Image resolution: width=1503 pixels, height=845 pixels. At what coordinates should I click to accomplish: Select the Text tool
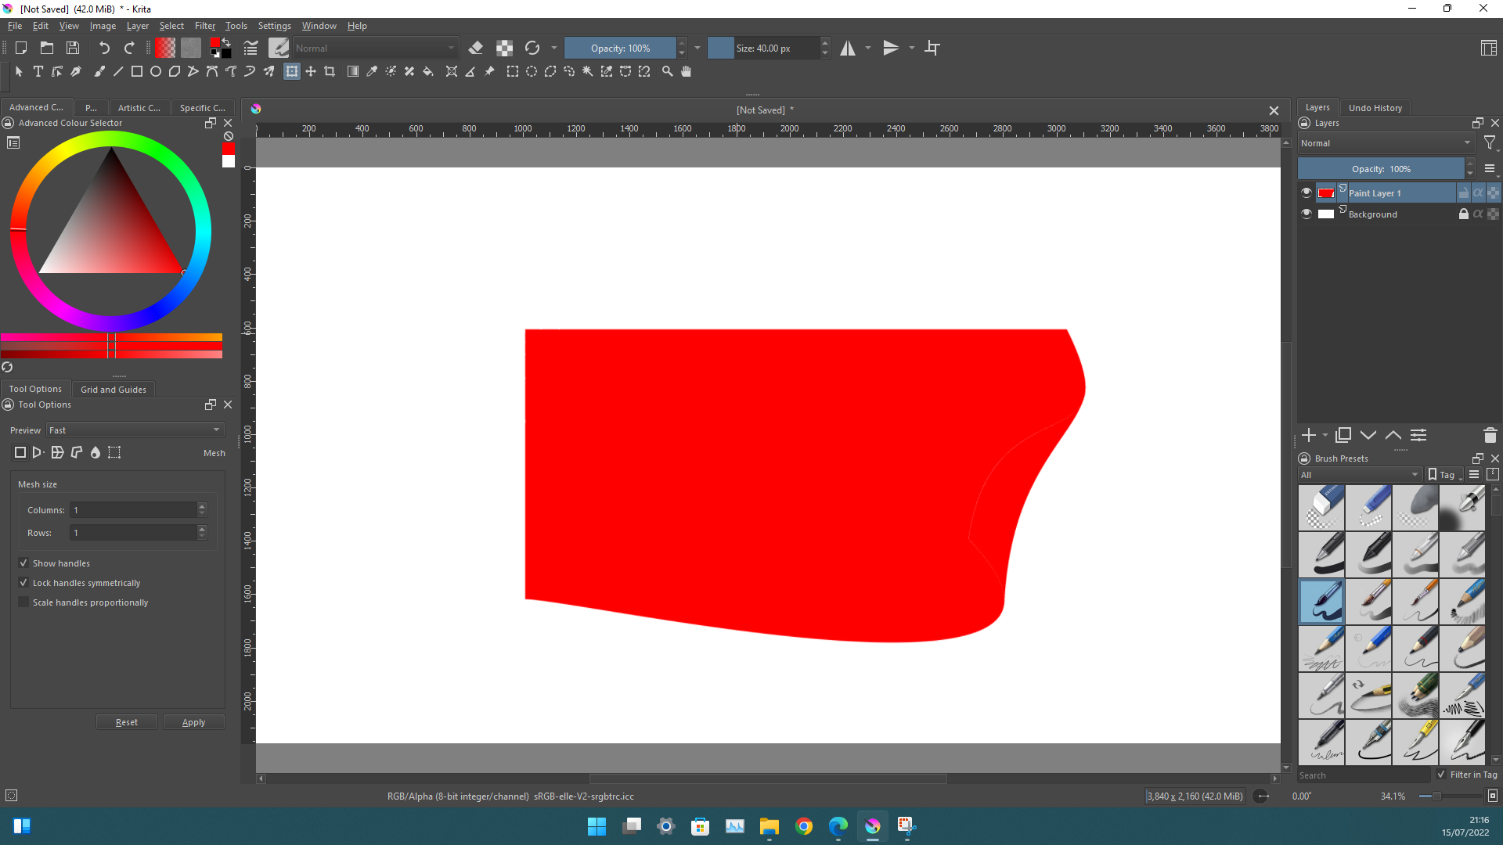click(38, 71)
